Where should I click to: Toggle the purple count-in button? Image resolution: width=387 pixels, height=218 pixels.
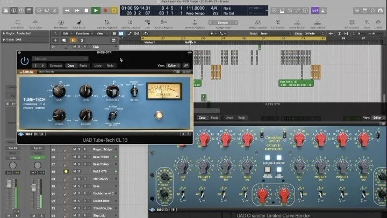(x=315, y=11)
